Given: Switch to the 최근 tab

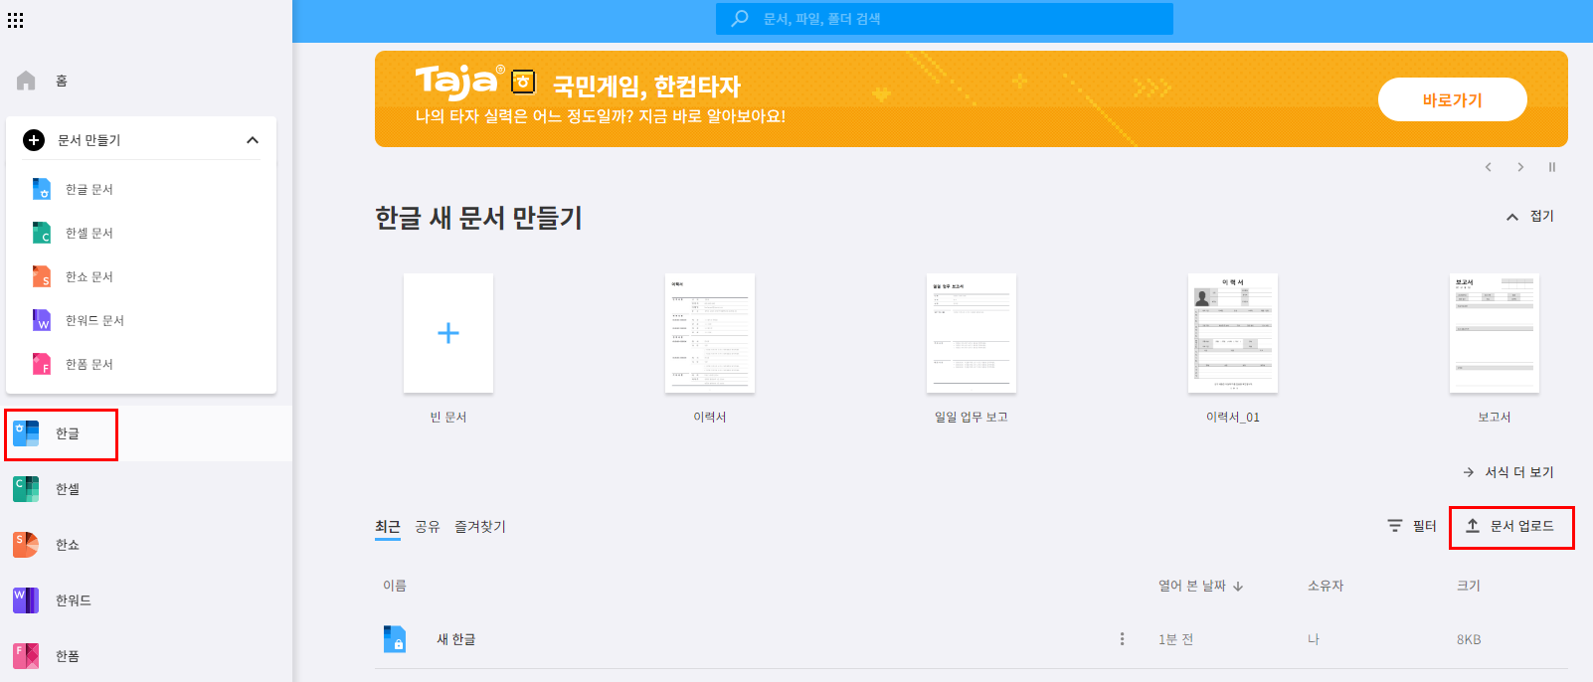Looking at the screenshot, I should [388, 527].
